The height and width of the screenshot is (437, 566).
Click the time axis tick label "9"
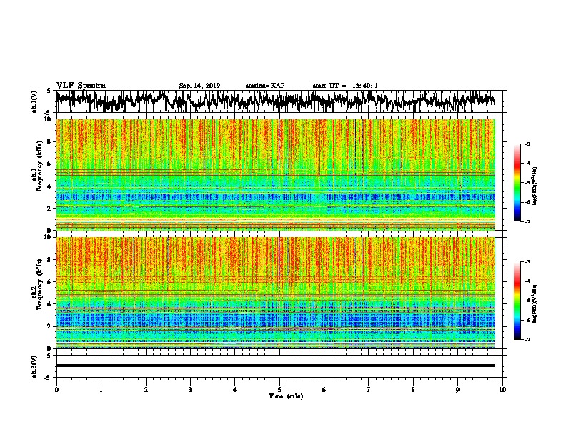[457, 390]
